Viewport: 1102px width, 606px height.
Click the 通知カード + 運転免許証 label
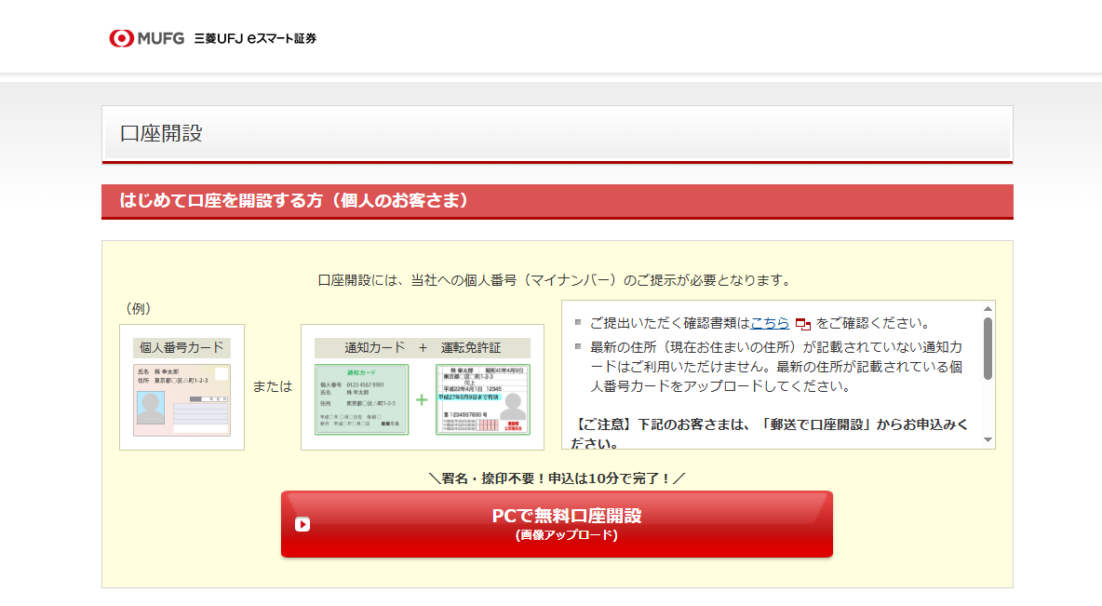423,348
